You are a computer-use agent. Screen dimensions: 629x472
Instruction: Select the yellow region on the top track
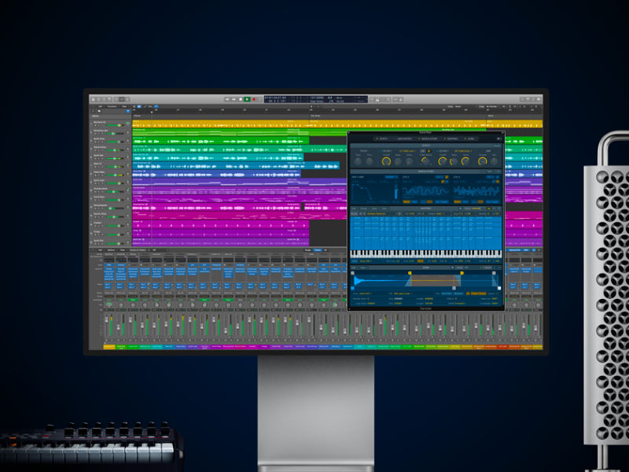[x=221, y=124]
